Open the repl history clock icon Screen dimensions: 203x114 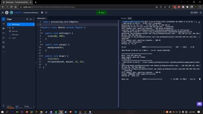[46, 13]
